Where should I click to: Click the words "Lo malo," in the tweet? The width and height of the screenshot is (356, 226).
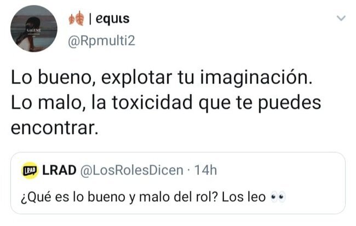click(48, 103)
